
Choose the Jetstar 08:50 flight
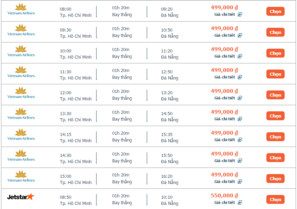[275, 199]
